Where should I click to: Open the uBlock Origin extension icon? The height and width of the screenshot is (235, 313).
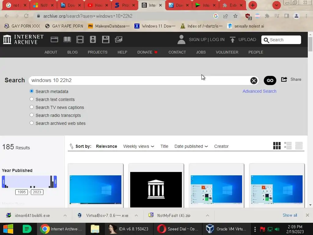click(248, 17)
